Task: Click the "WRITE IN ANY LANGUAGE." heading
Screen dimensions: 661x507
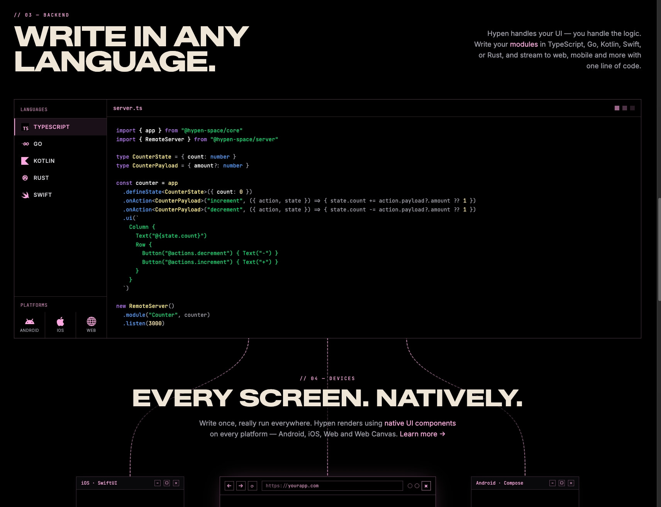Action: [x=132, y=49]
